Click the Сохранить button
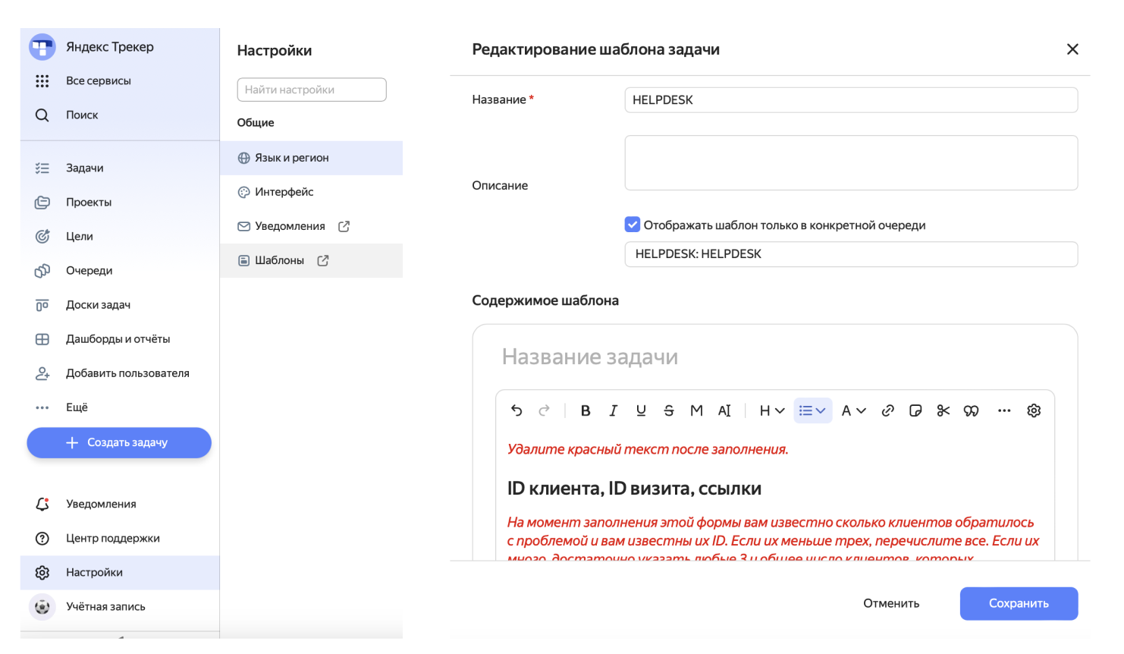 pos(1019,603)
